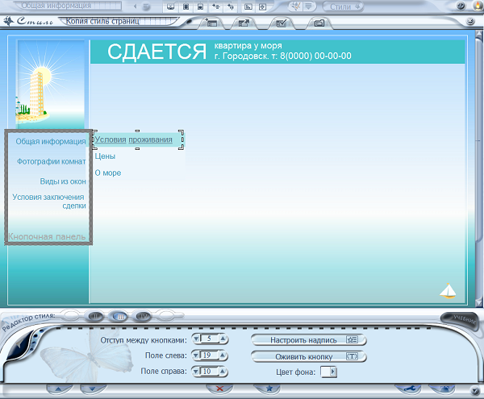
Task: Click the 'О море' submenu link
Action: 108,172
